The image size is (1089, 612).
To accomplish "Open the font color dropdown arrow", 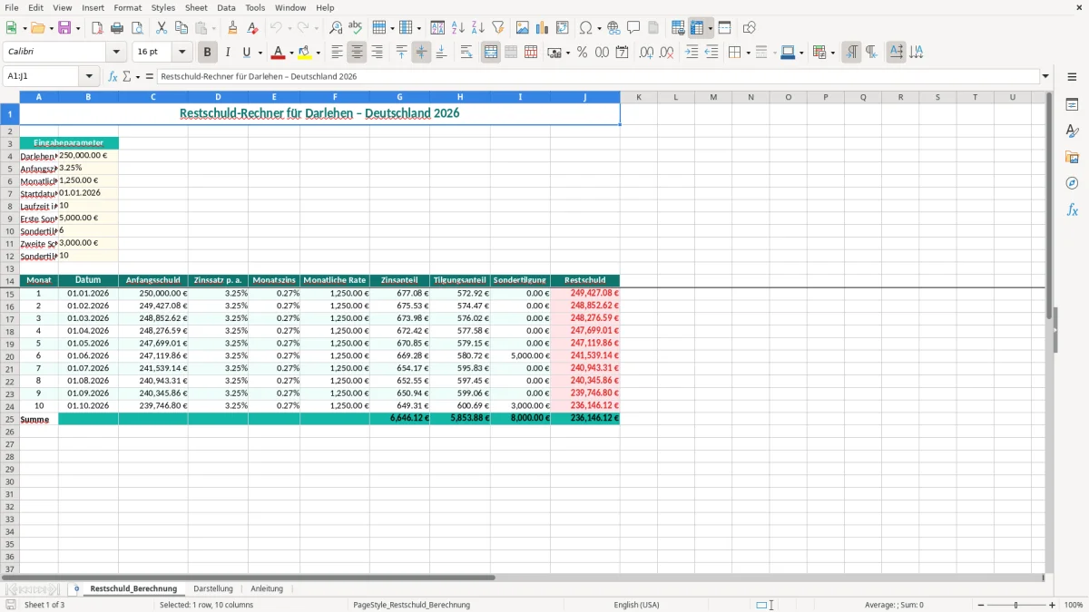I will coord(290,53).
